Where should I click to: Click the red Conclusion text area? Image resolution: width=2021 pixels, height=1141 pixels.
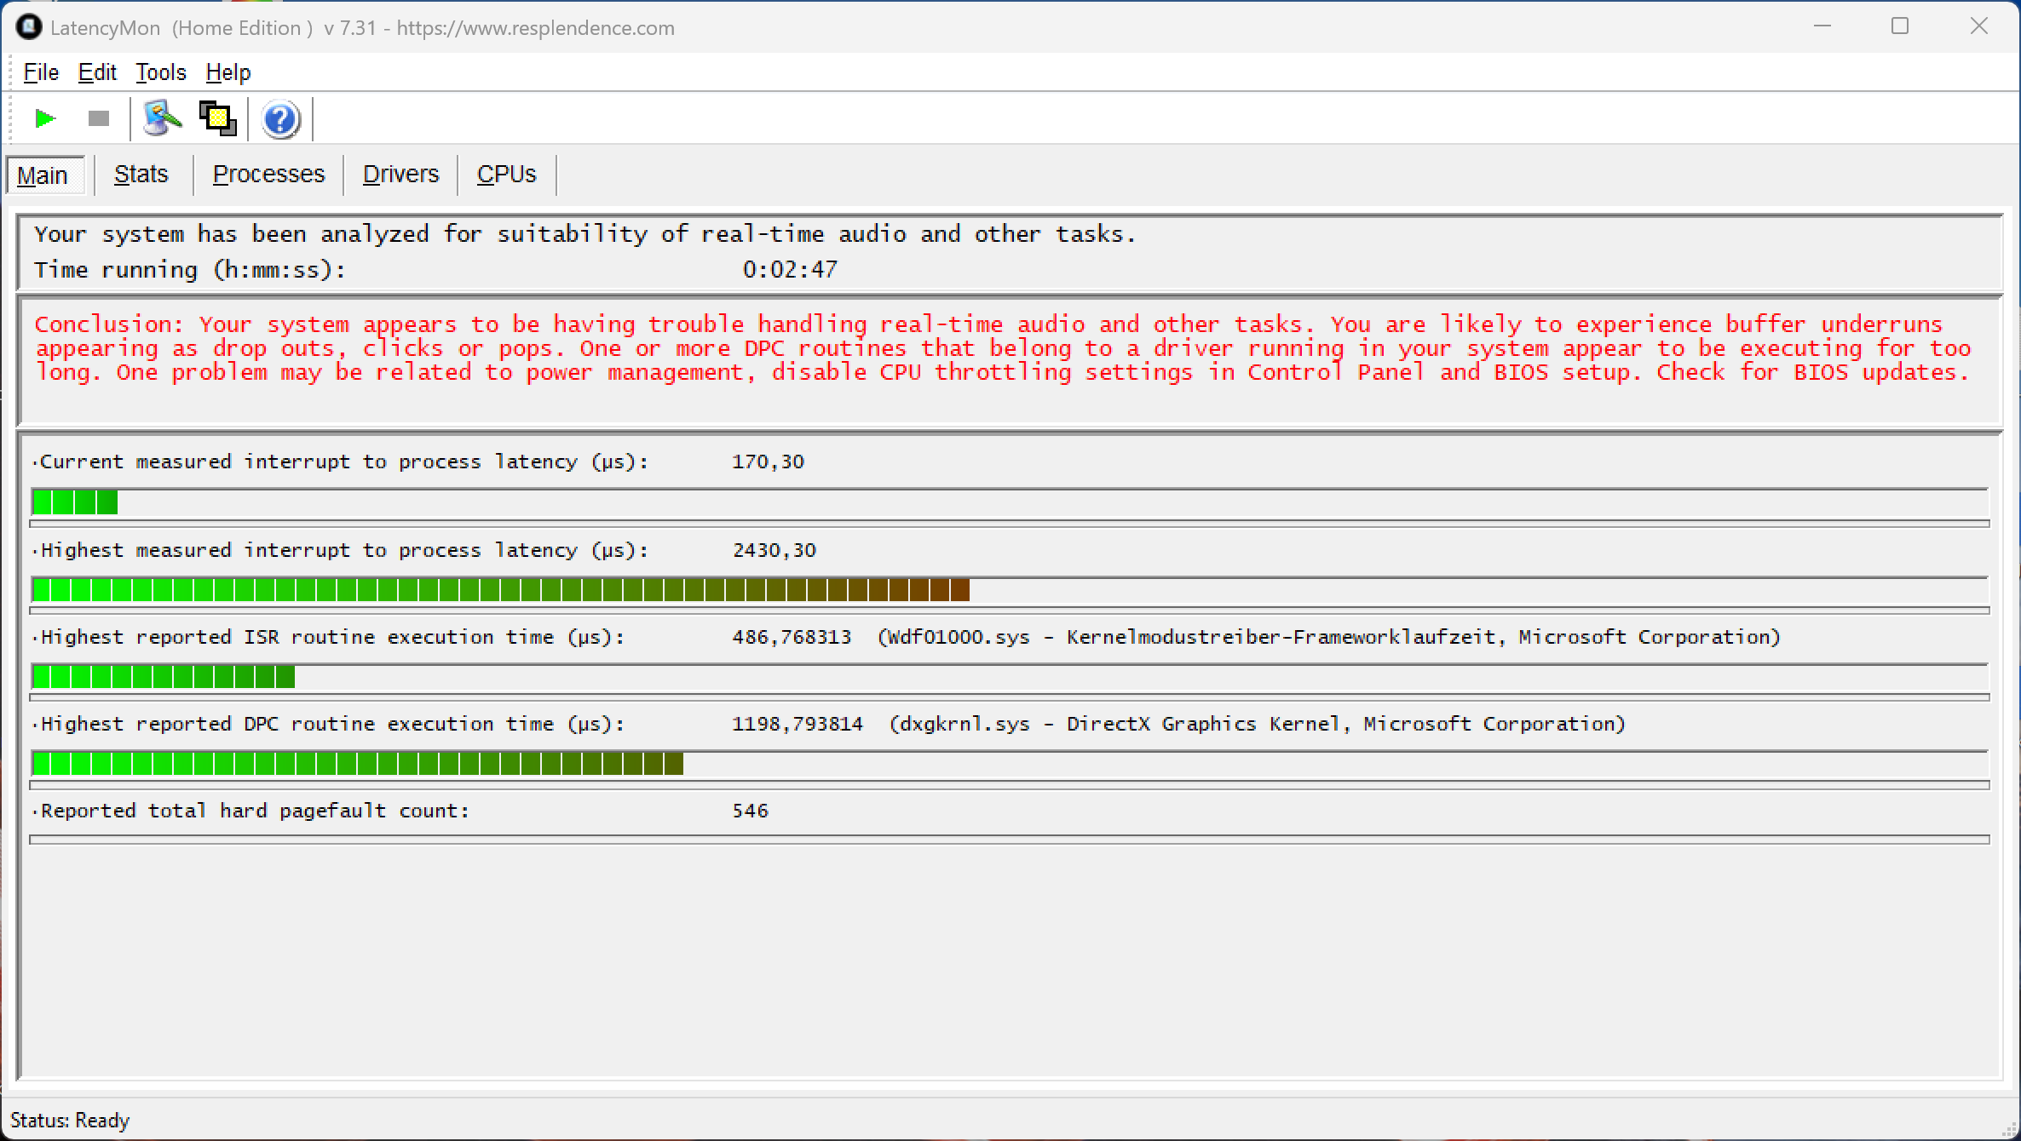coord(1002,349)
